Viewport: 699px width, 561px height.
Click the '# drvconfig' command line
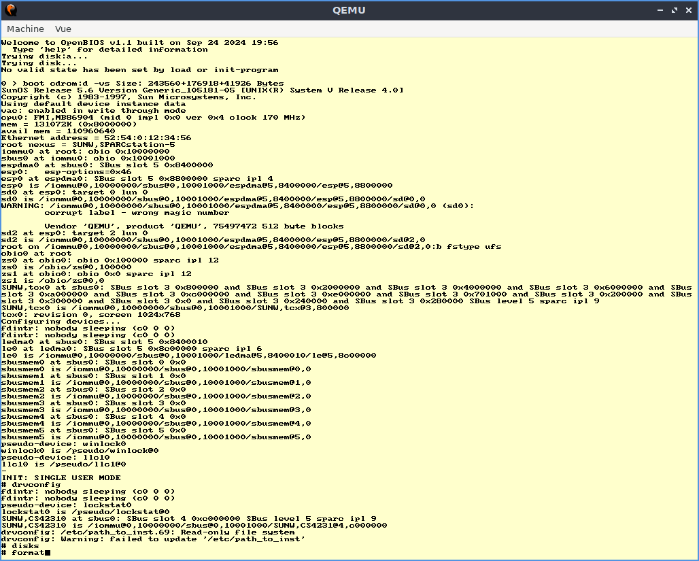[x=31, y=484]
